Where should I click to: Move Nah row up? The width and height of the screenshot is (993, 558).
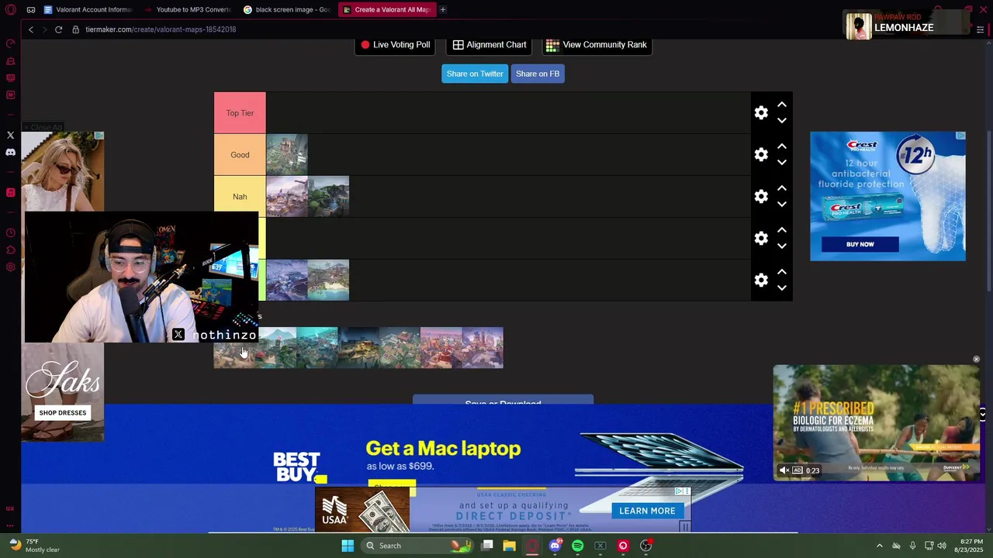pyautogui.click(x=782, y=188)
